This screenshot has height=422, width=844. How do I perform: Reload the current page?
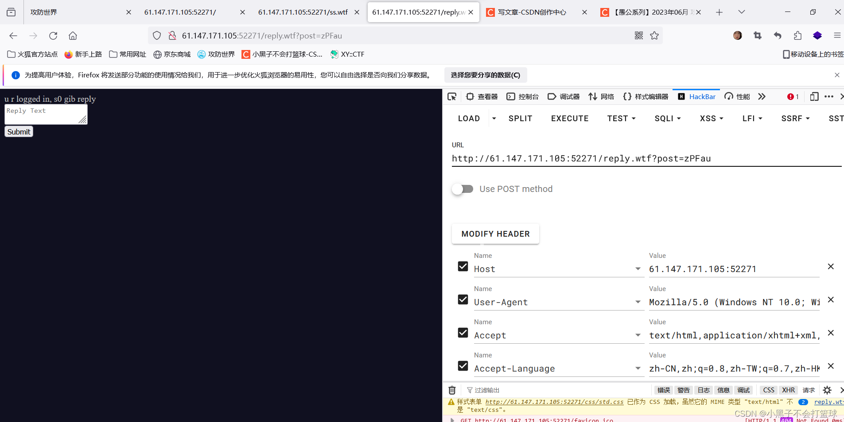53,35
